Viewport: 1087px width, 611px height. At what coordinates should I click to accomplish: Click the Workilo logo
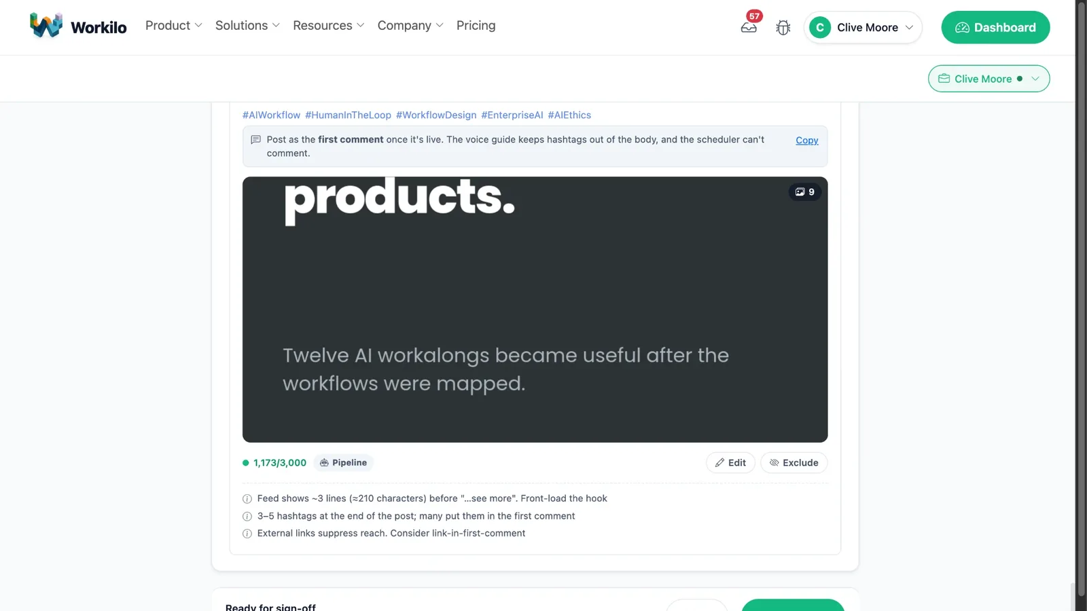pos(78,26)
